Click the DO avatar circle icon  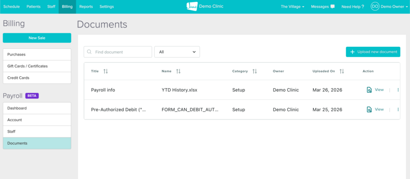click(375, 7)
